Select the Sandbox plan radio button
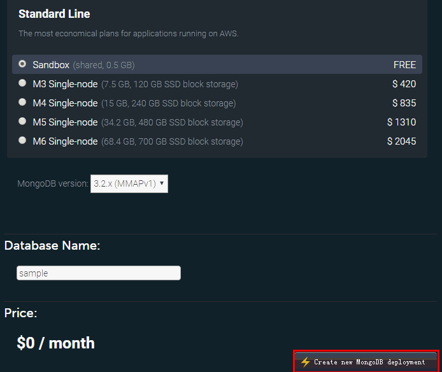 point(22,64)
